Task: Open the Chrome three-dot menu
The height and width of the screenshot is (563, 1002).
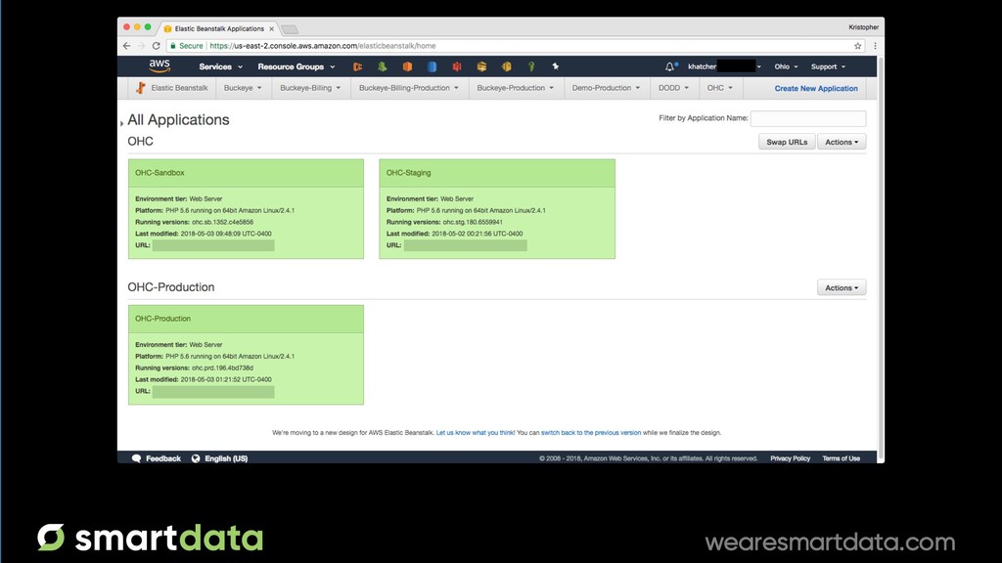Action: point(875,46)
